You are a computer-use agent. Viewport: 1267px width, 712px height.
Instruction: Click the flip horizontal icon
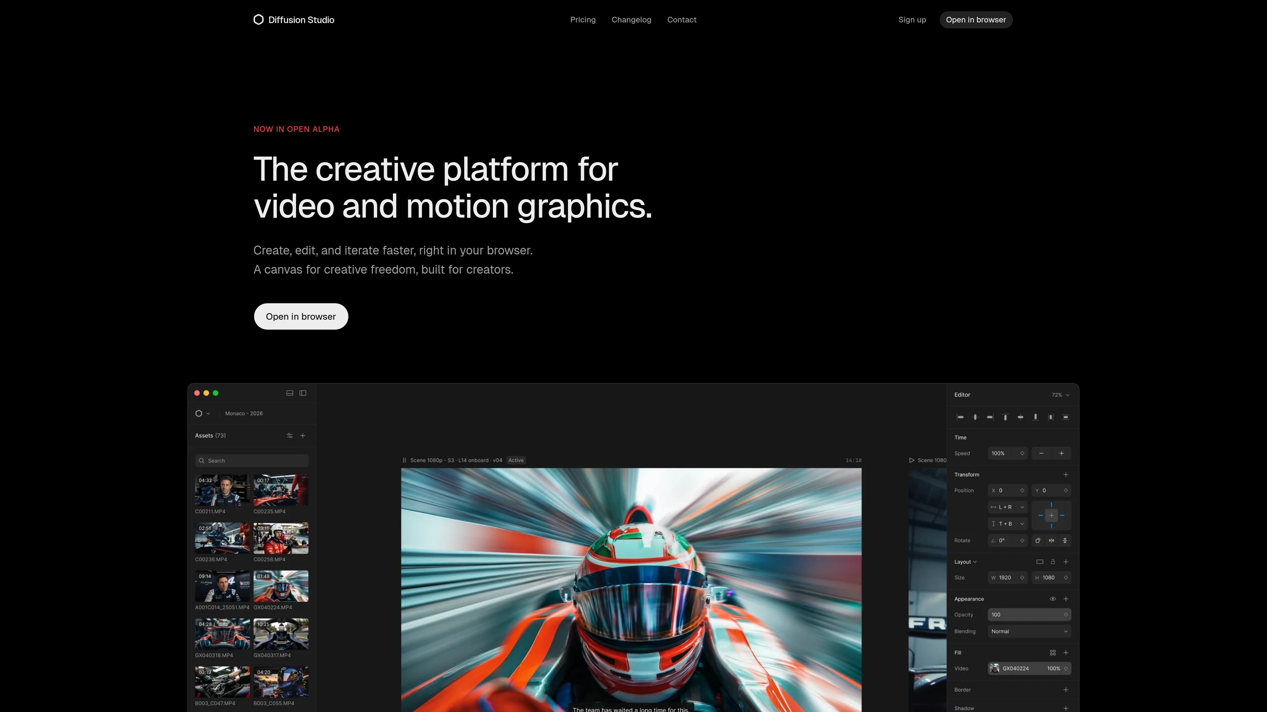pos(1051,541)
